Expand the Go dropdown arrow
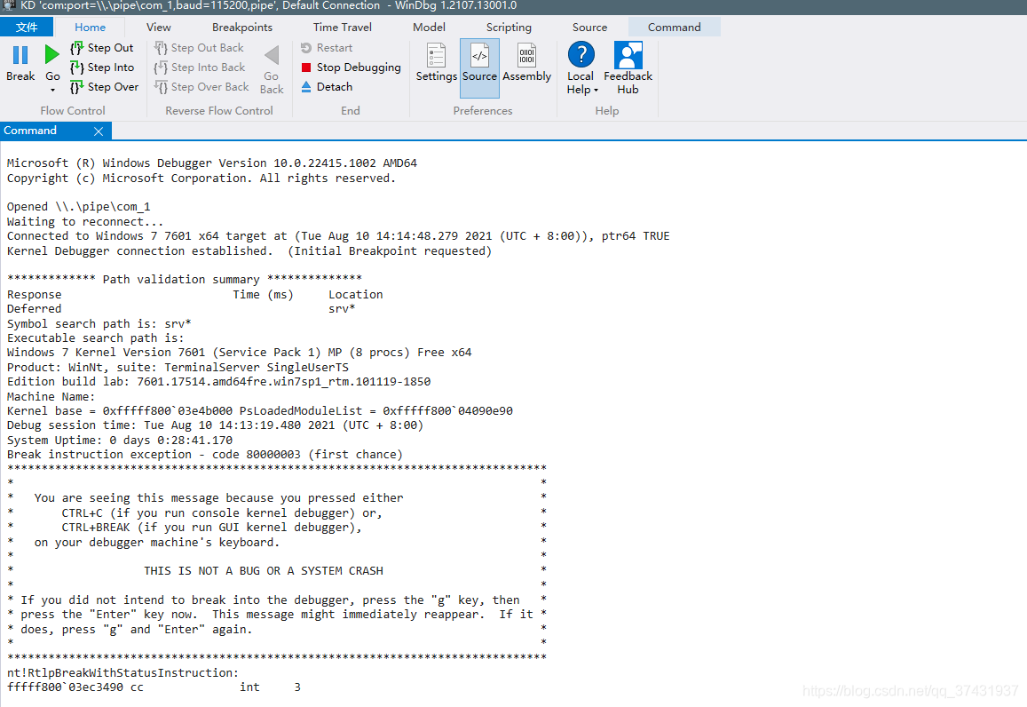 [52, 91]
